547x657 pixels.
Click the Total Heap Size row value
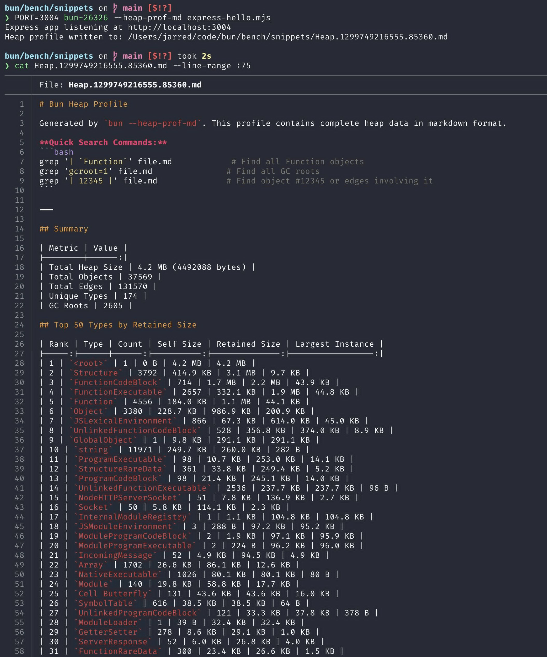[x=192, y=268]
